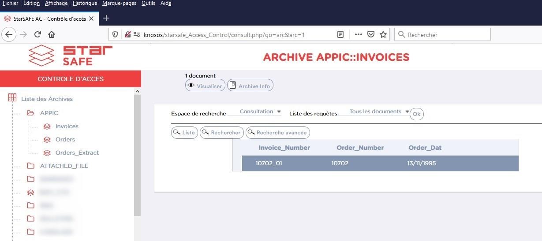
Task: Open the Historique menu
Action: 85,4
